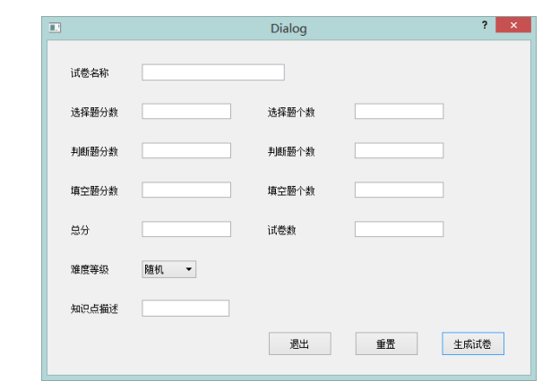This screenshot has height=381, width=551.
Task: Click the 填空题分数 input field
Action: click(x=186, y=190)
